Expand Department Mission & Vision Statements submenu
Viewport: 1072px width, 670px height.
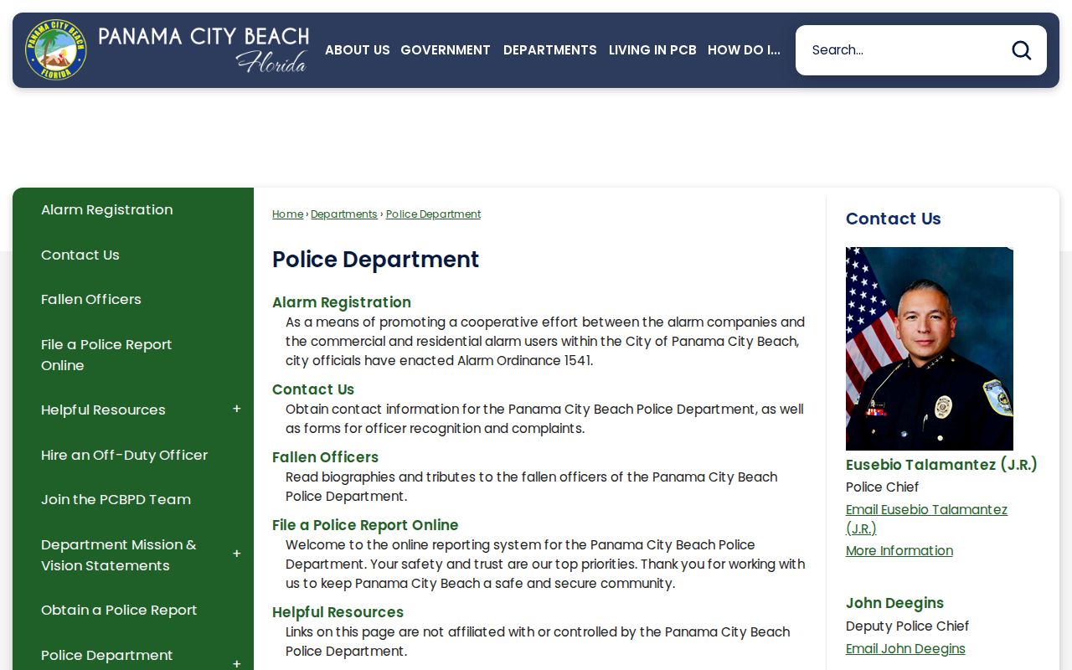[x=237, y=554]
